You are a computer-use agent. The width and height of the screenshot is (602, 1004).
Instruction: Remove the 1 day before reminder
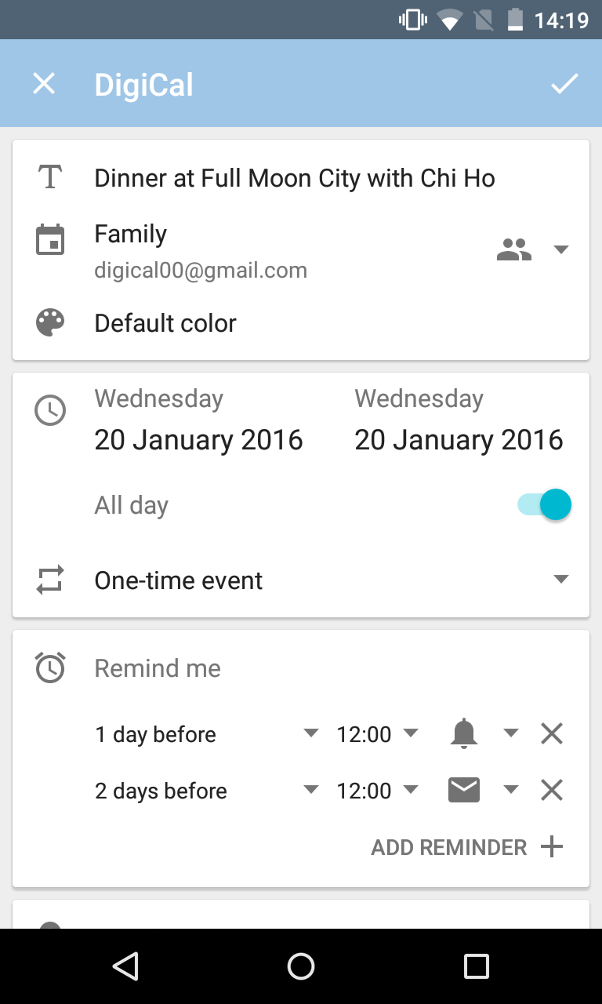pos(552,734)
